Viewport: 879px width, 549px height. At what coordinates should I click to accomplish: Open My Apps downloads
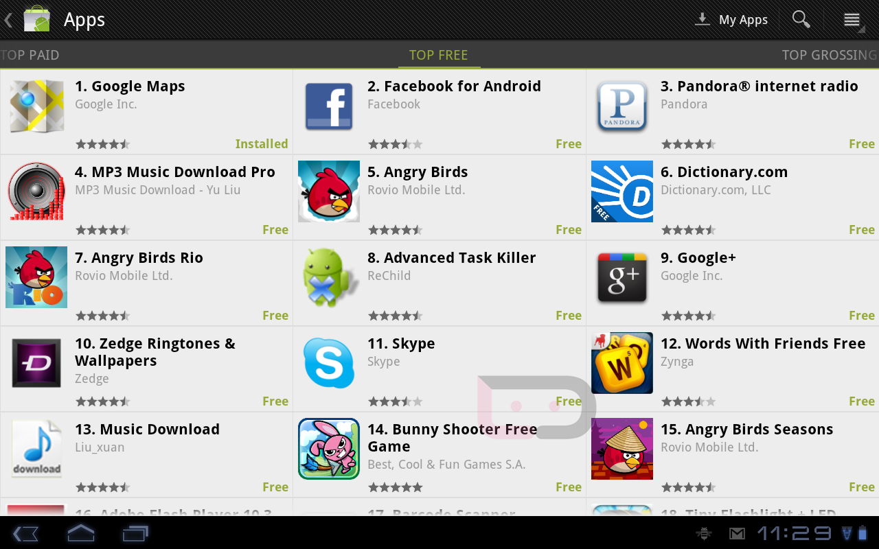[x=731, y=20]
